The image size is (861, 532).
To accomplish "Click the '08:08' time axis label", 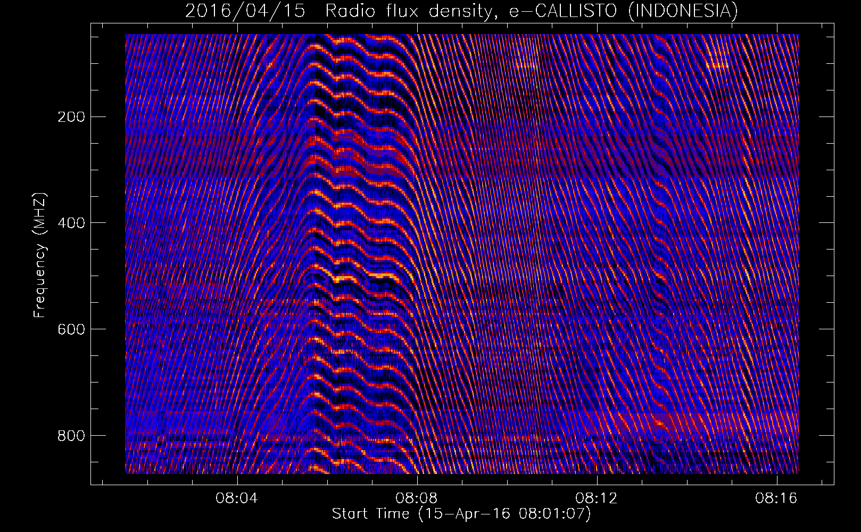I will click(417, 498).
